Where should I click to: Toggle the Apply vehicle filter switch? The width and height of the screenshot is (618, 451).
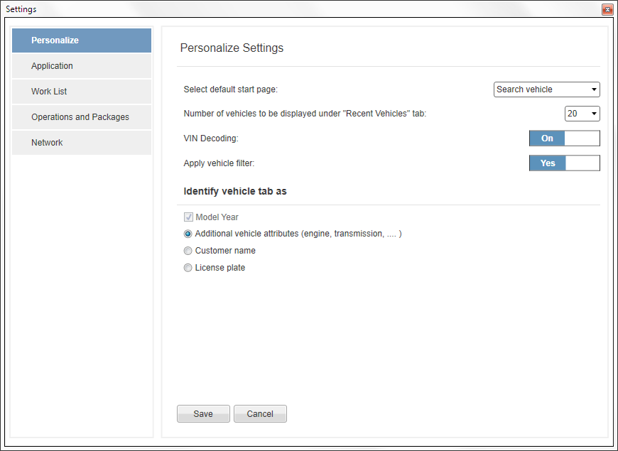click(x=565, y=163)
